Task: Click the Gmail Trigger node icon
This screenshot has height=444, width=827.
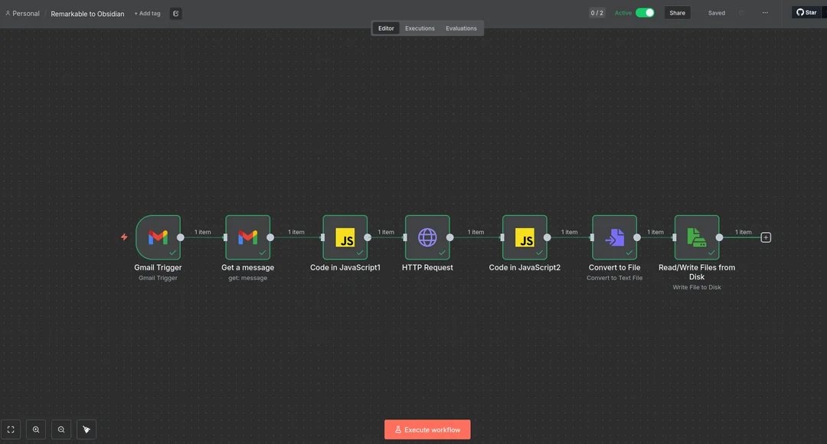Action: click(x=158, y=237)
